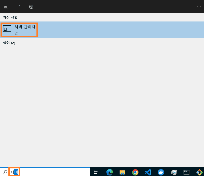
Task: Select the Documents filter icon
Action: click(18, 7)
